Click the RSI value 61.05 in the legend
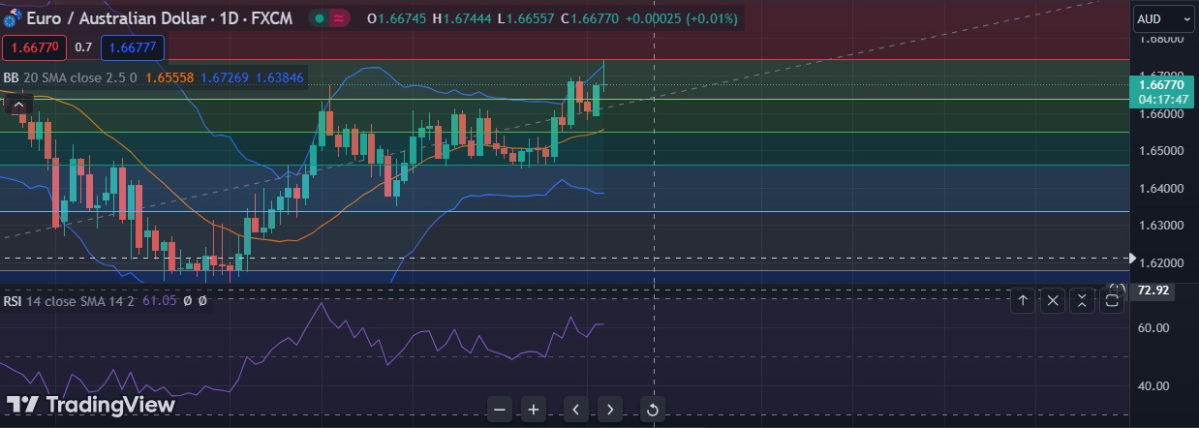This screenshot has width=1199, height=428. click(x=159, y=301)
